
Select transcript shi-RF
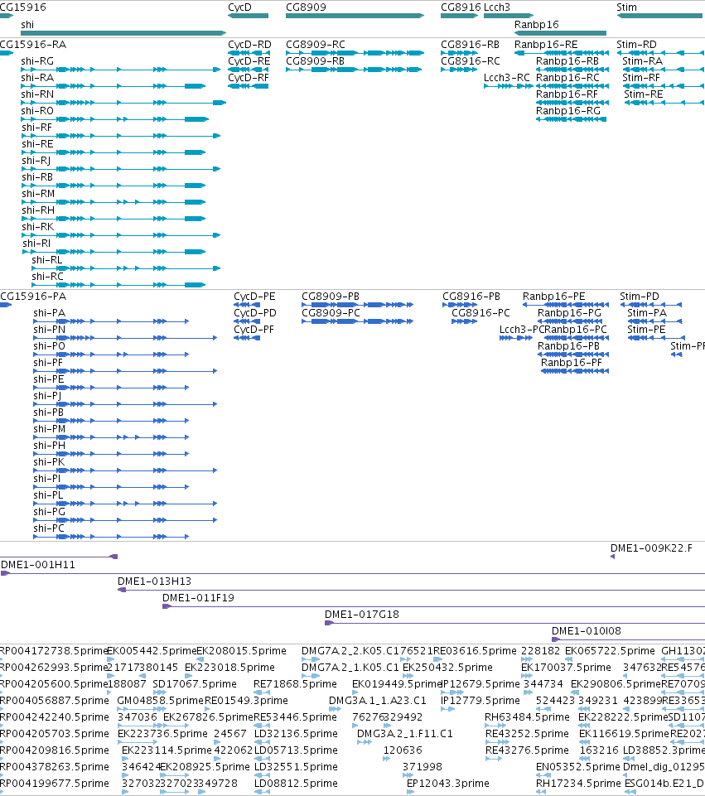pos(121,136)
